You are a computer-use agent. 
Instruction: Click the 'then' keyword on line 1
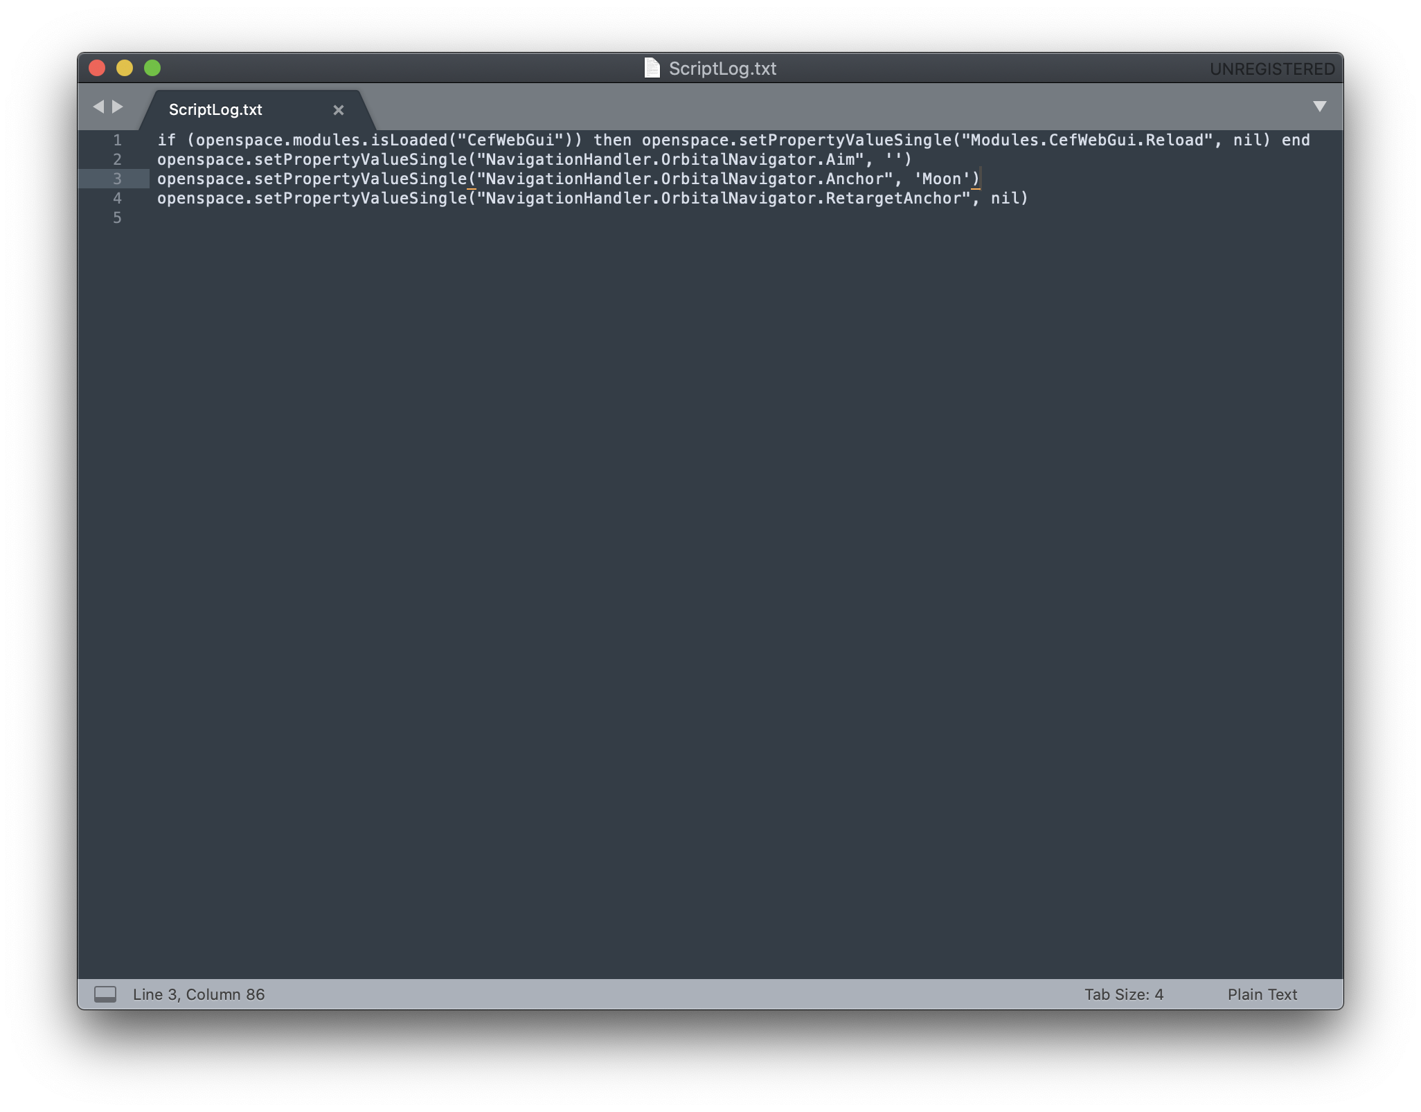[613, 141]
